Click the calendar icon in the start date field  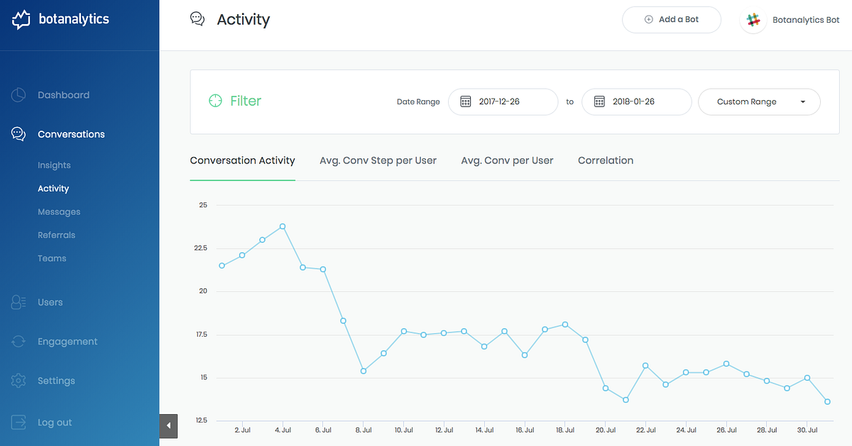click(x=465, y=102)
